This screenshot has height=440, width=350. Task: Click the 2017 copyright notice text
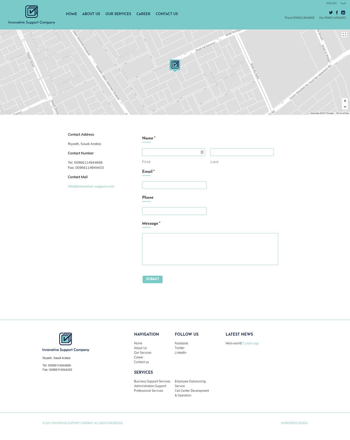coord(83,423)
